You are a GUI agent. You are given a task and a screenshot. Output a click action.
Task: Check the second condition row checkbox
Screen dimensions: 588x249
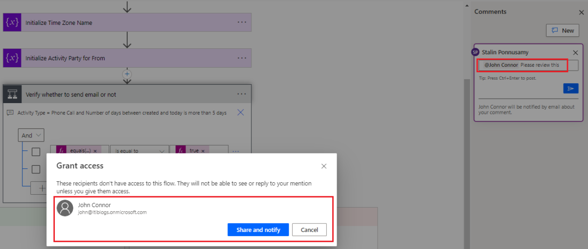[36, 169]
